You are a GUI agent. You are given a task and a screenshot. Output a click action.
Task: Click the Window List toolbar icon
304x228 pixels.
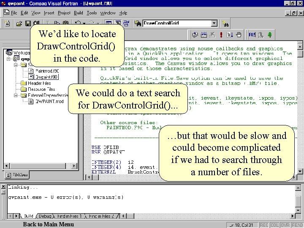pos(126,24)
